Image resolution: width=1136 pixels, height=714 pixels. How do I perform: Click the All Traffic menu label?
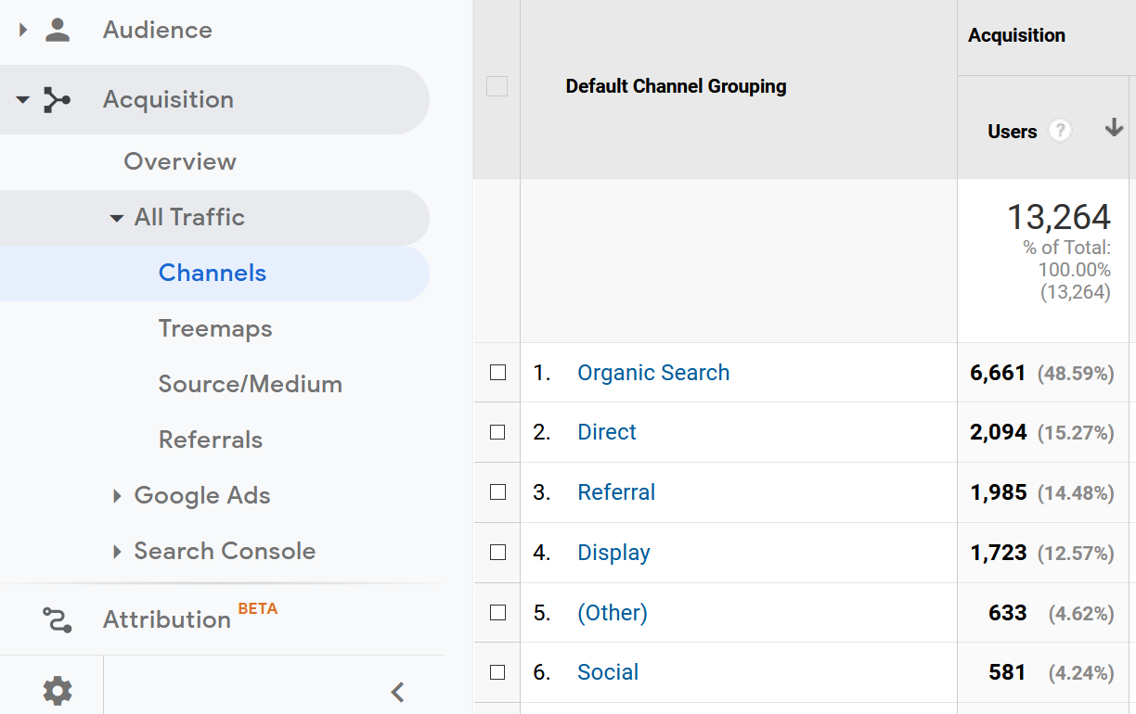189,217
